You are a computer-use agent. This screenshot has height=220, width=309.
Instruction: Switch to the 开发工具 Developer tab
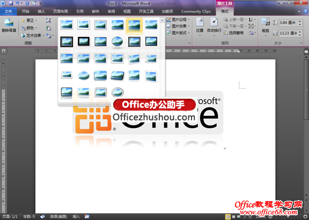pos(146,11)
